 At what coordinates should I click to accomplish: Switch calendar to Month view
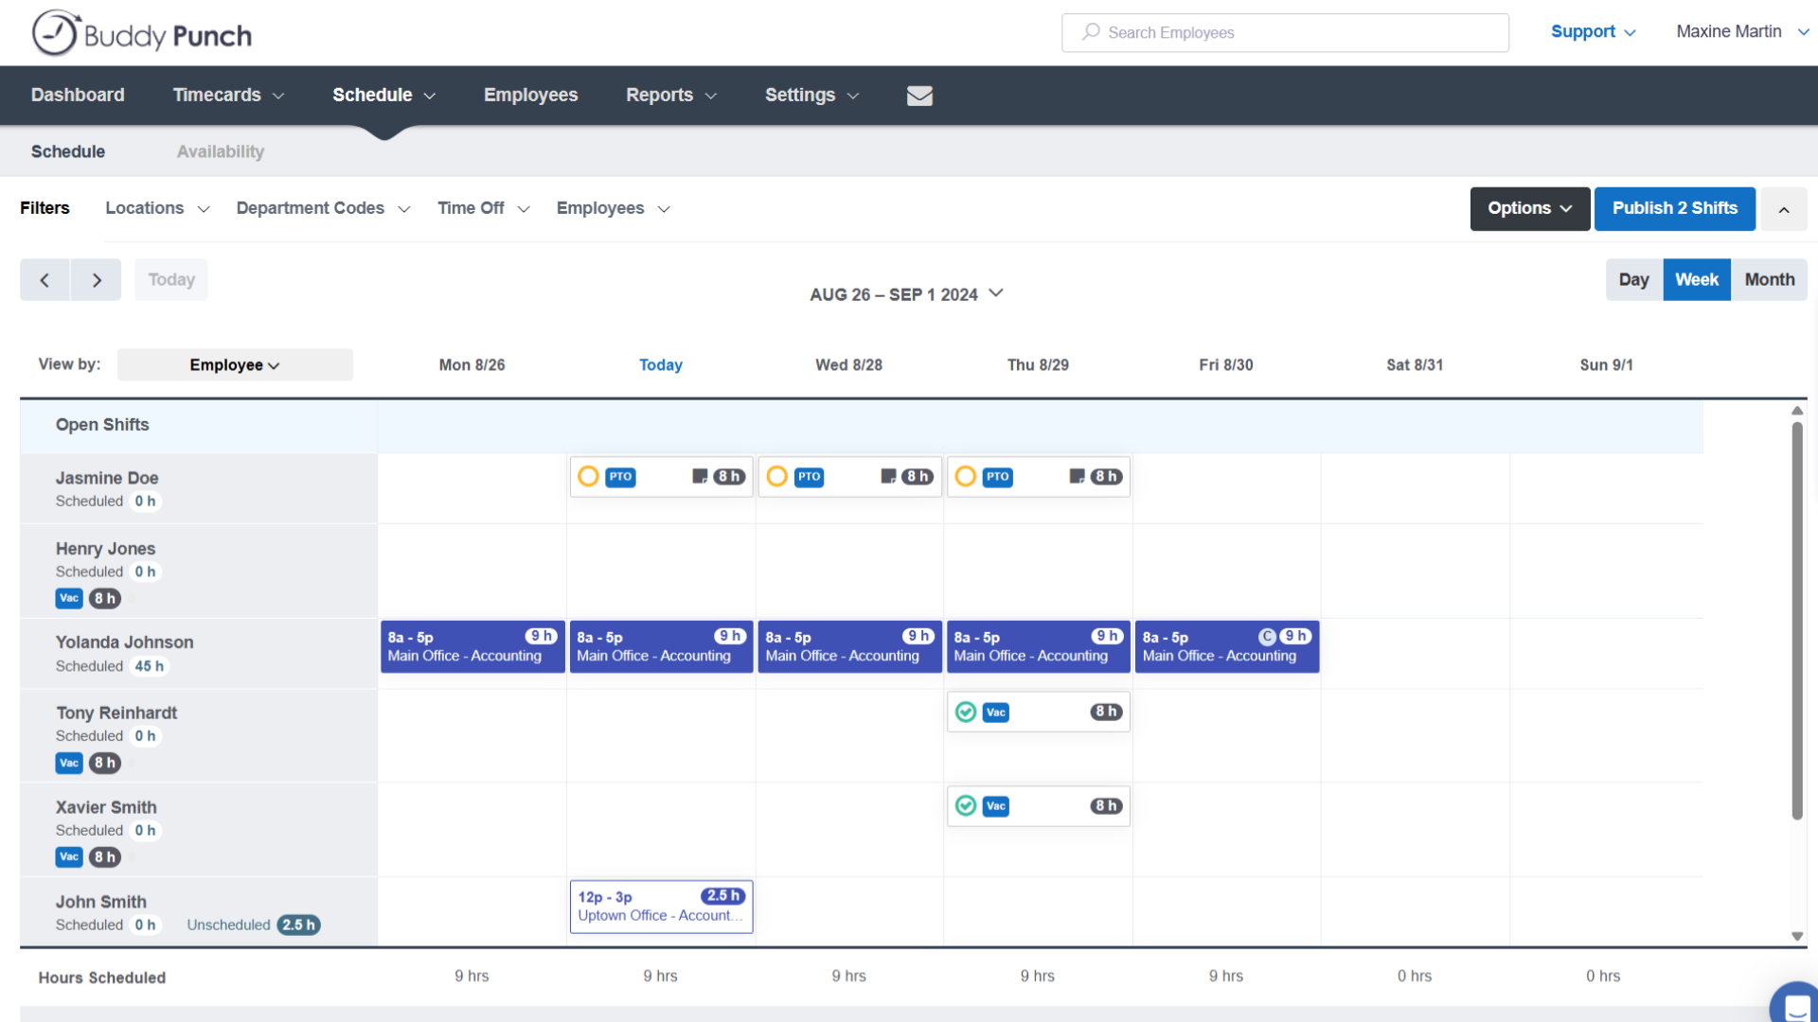click(1769, 280)
